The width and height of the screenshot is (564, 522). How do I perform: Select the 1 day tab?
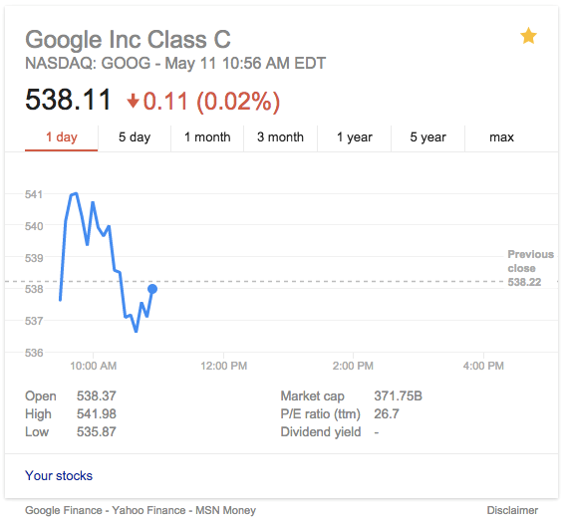[62, 137]
